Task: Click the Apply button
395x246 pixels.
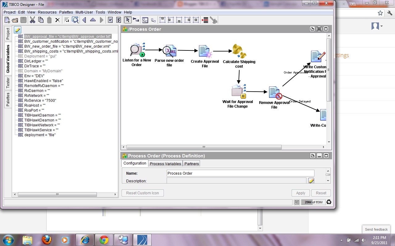Action: [x=301, y=193]
